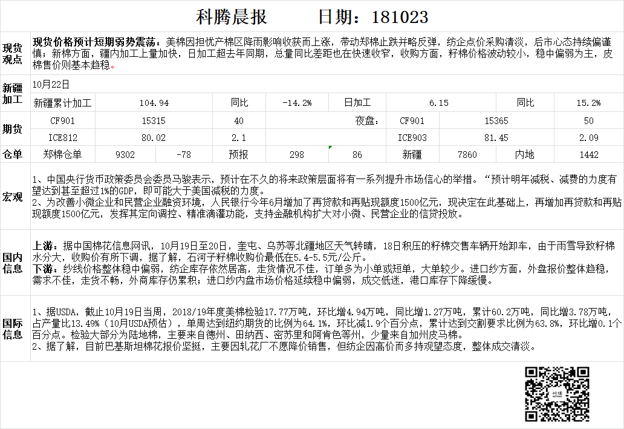Click the 新疆累计加工 label cell
The width and height of the screenshot is (624, 429).
(x=62, y=103)
